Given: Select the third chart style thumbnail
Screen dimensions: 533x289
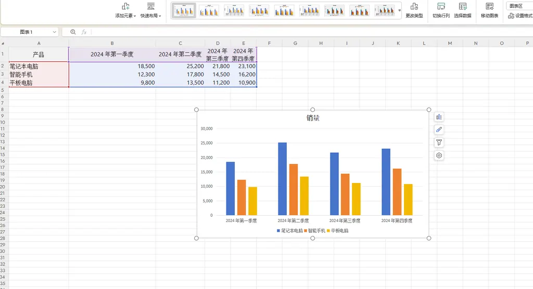Looking at the screenshot, I should (x=234, y=10).
